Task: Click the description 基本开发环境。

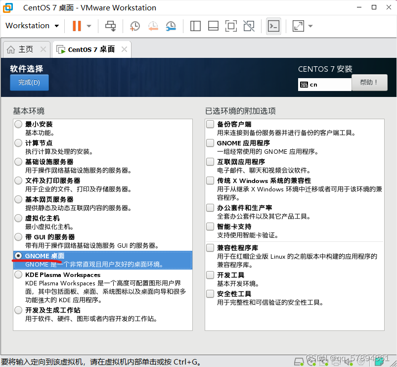Action: [x=238, y=283]
